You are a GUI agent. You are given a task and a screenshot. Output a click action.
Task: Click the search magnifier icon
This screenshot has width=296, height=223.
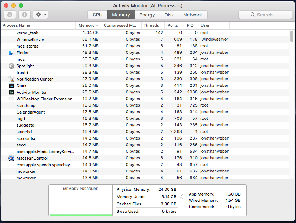253,15
